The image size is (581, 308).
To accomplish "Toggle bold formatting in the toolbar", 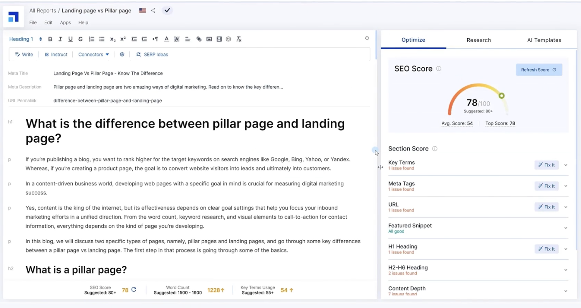I will pos(50,39).
